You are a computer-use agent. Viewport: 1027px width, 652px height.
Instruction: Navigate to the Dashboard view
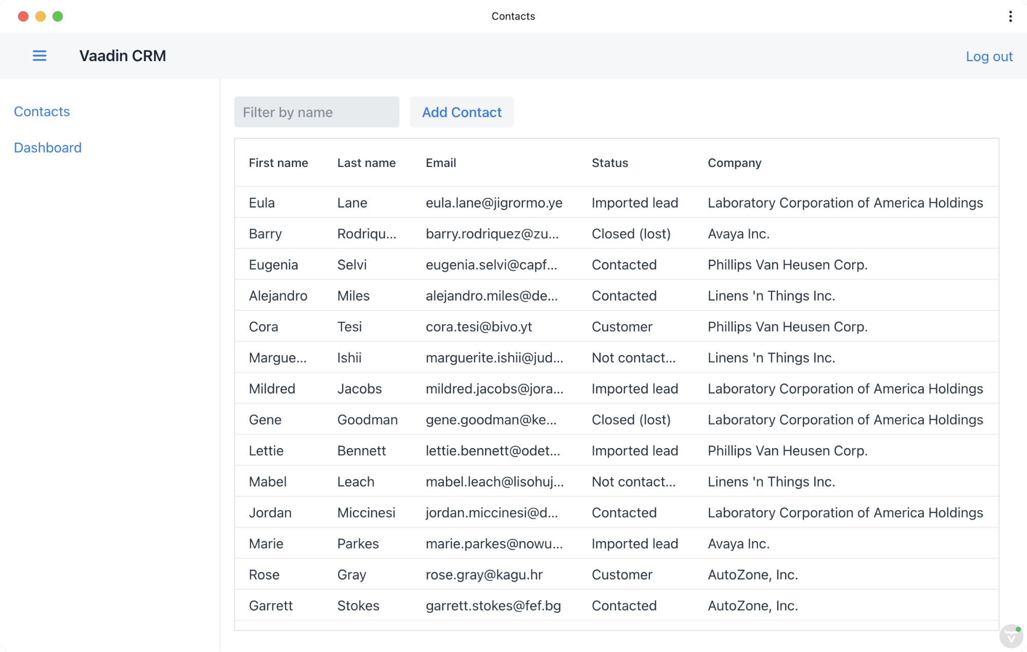(x=47, y=147)
